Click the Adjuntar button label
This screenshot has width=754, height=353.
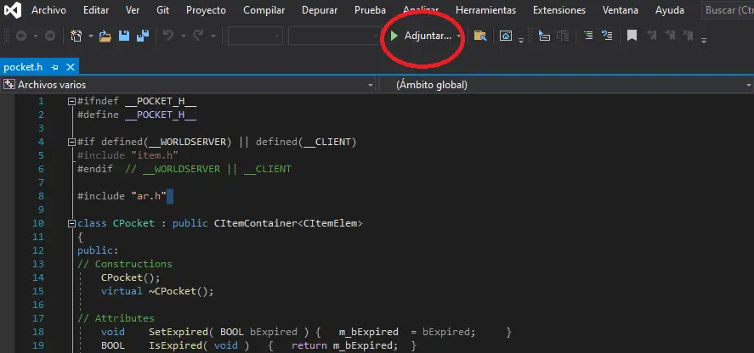tap(428, 36)
